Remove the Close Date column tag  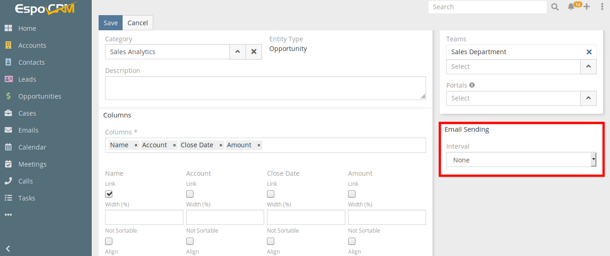221,145
